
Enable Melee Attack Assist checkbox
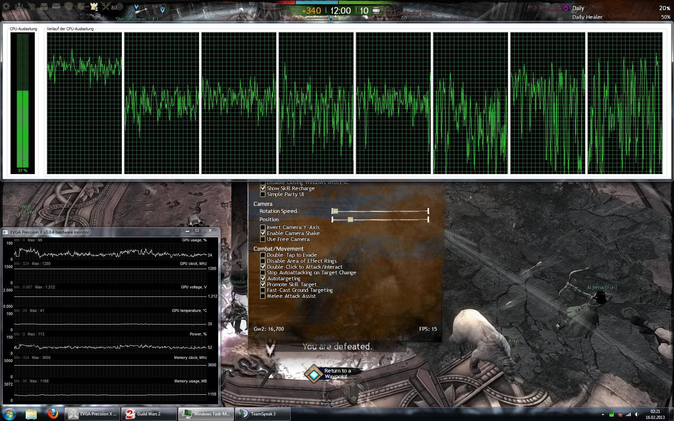tap(263, 296)
